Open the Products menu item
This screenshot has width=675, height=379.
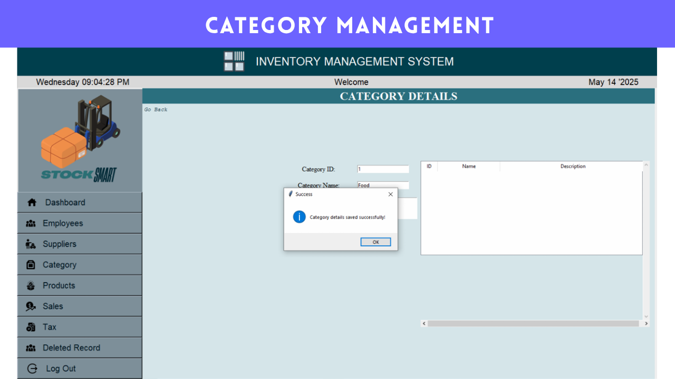point(80,286)
